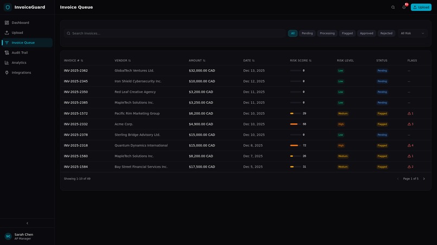Open invoice INV-2025-2345
The width and height of the screenshot is (437, 245).
pos(76,81)
